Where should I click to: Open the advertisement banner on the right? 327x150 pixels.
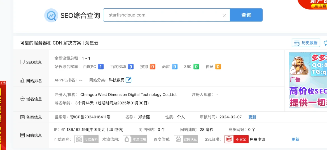pos(308,80)
